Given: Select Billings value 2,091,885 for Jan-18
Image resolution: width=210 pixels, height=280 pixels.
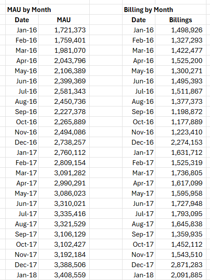Looking at the screenshot, I should (x=181, y=275).
